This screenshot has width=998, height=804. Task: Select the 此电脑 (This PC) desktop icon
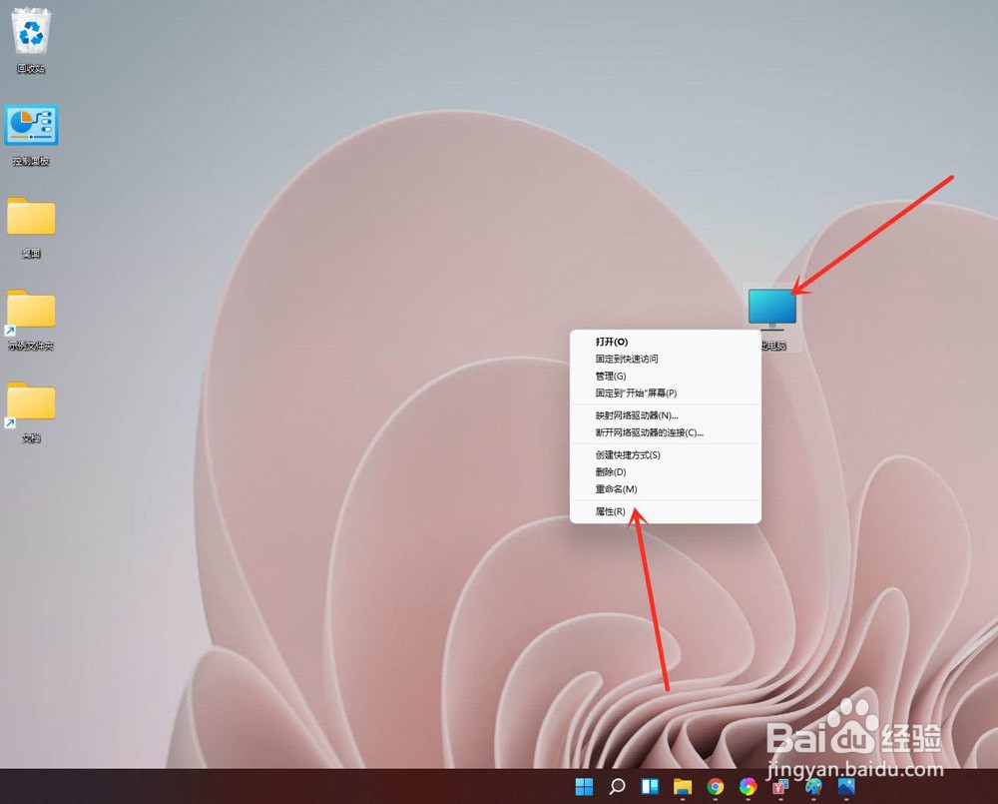(x=771, y=305)
